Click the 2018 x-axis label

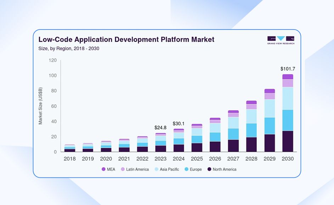click(69, 159)
